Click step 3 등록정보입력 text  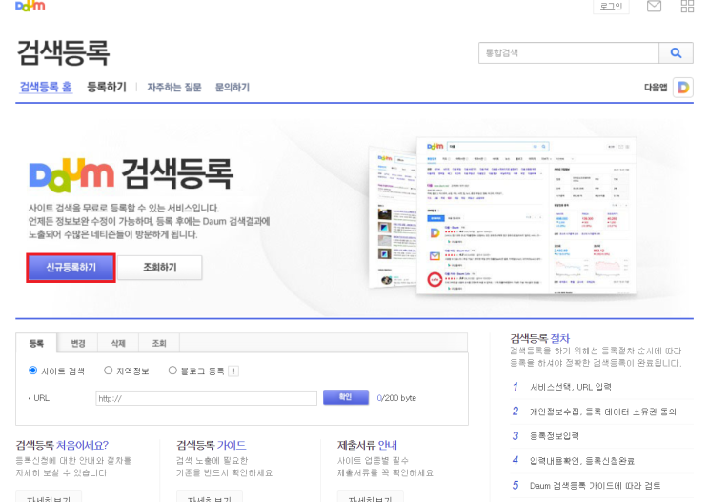pos(555,435)
